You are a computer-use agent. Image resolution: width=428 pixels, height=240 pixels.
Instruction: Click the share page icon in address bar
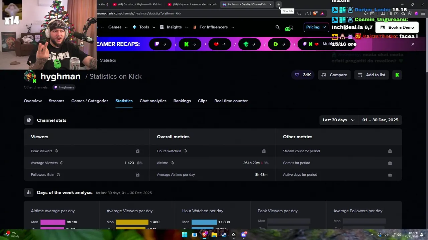click(307, 13)
